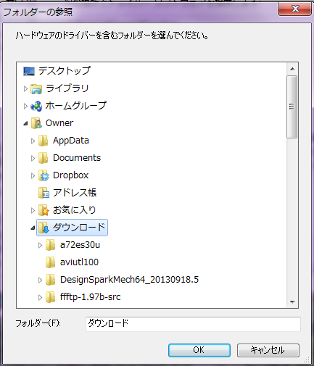Viewport: 314px width, 366px height.
Task: Select the aviutl100 folder
Action: click(x=79, y=262)
